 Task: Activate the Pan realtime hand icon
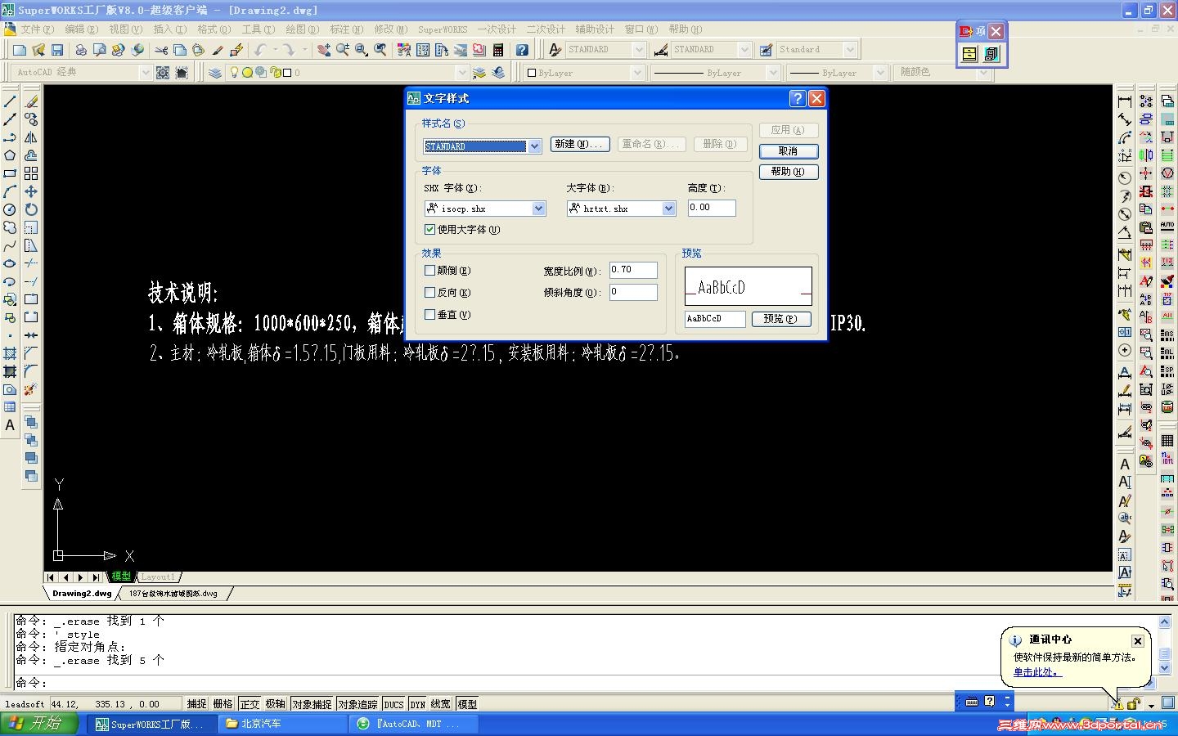coord(324,50)
